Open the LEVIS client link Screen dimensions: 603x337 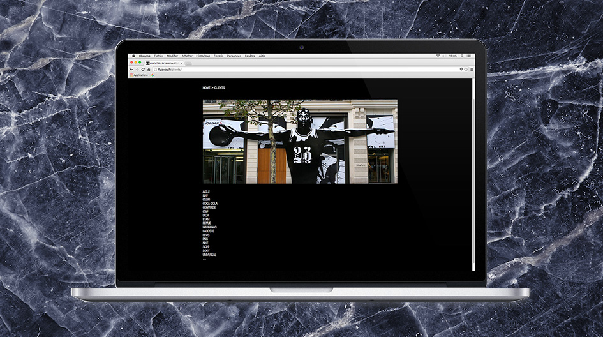coord(205,235)
